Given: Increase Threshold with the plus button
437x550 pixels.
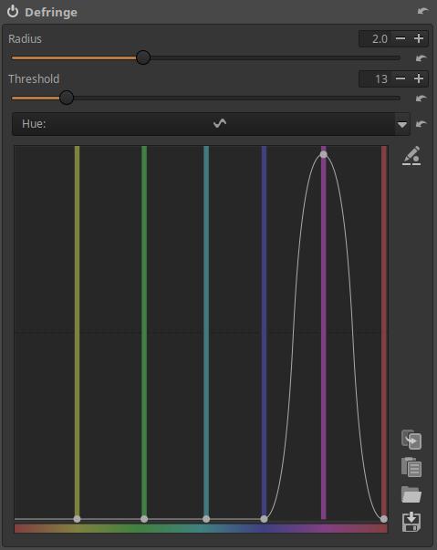Looking at the screenshot, I should (x=419, y=78).
